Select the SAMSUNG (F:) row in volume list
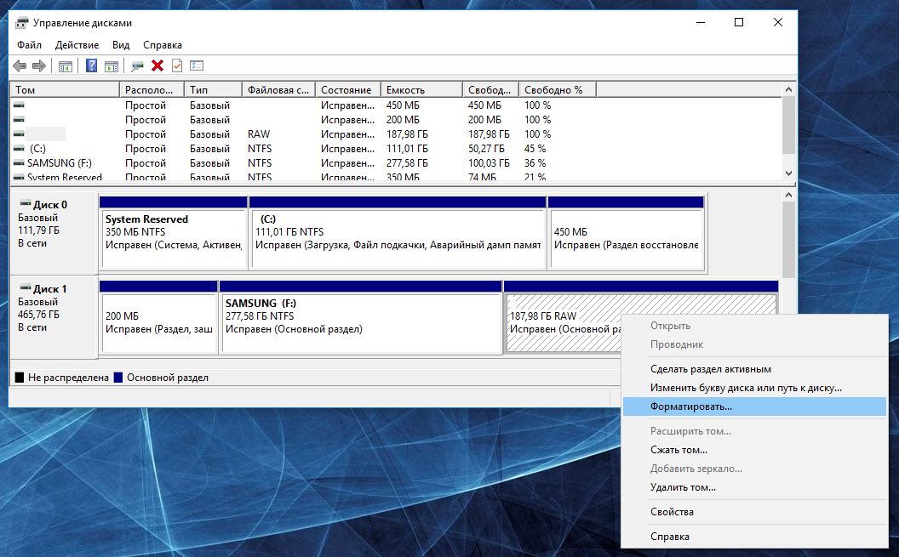This screenshot has width=899, height=557. coord(60,163)
